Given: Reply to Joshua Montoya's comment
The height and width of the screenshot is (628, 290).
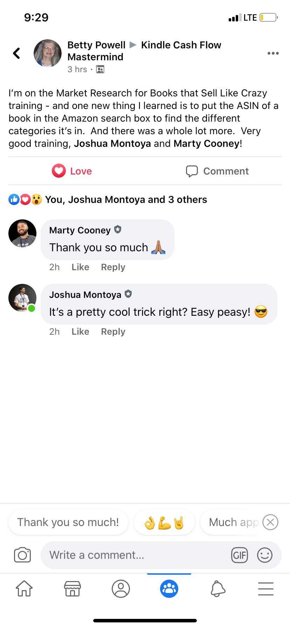Looking at the screenshot, I should [x=113, y=332].
